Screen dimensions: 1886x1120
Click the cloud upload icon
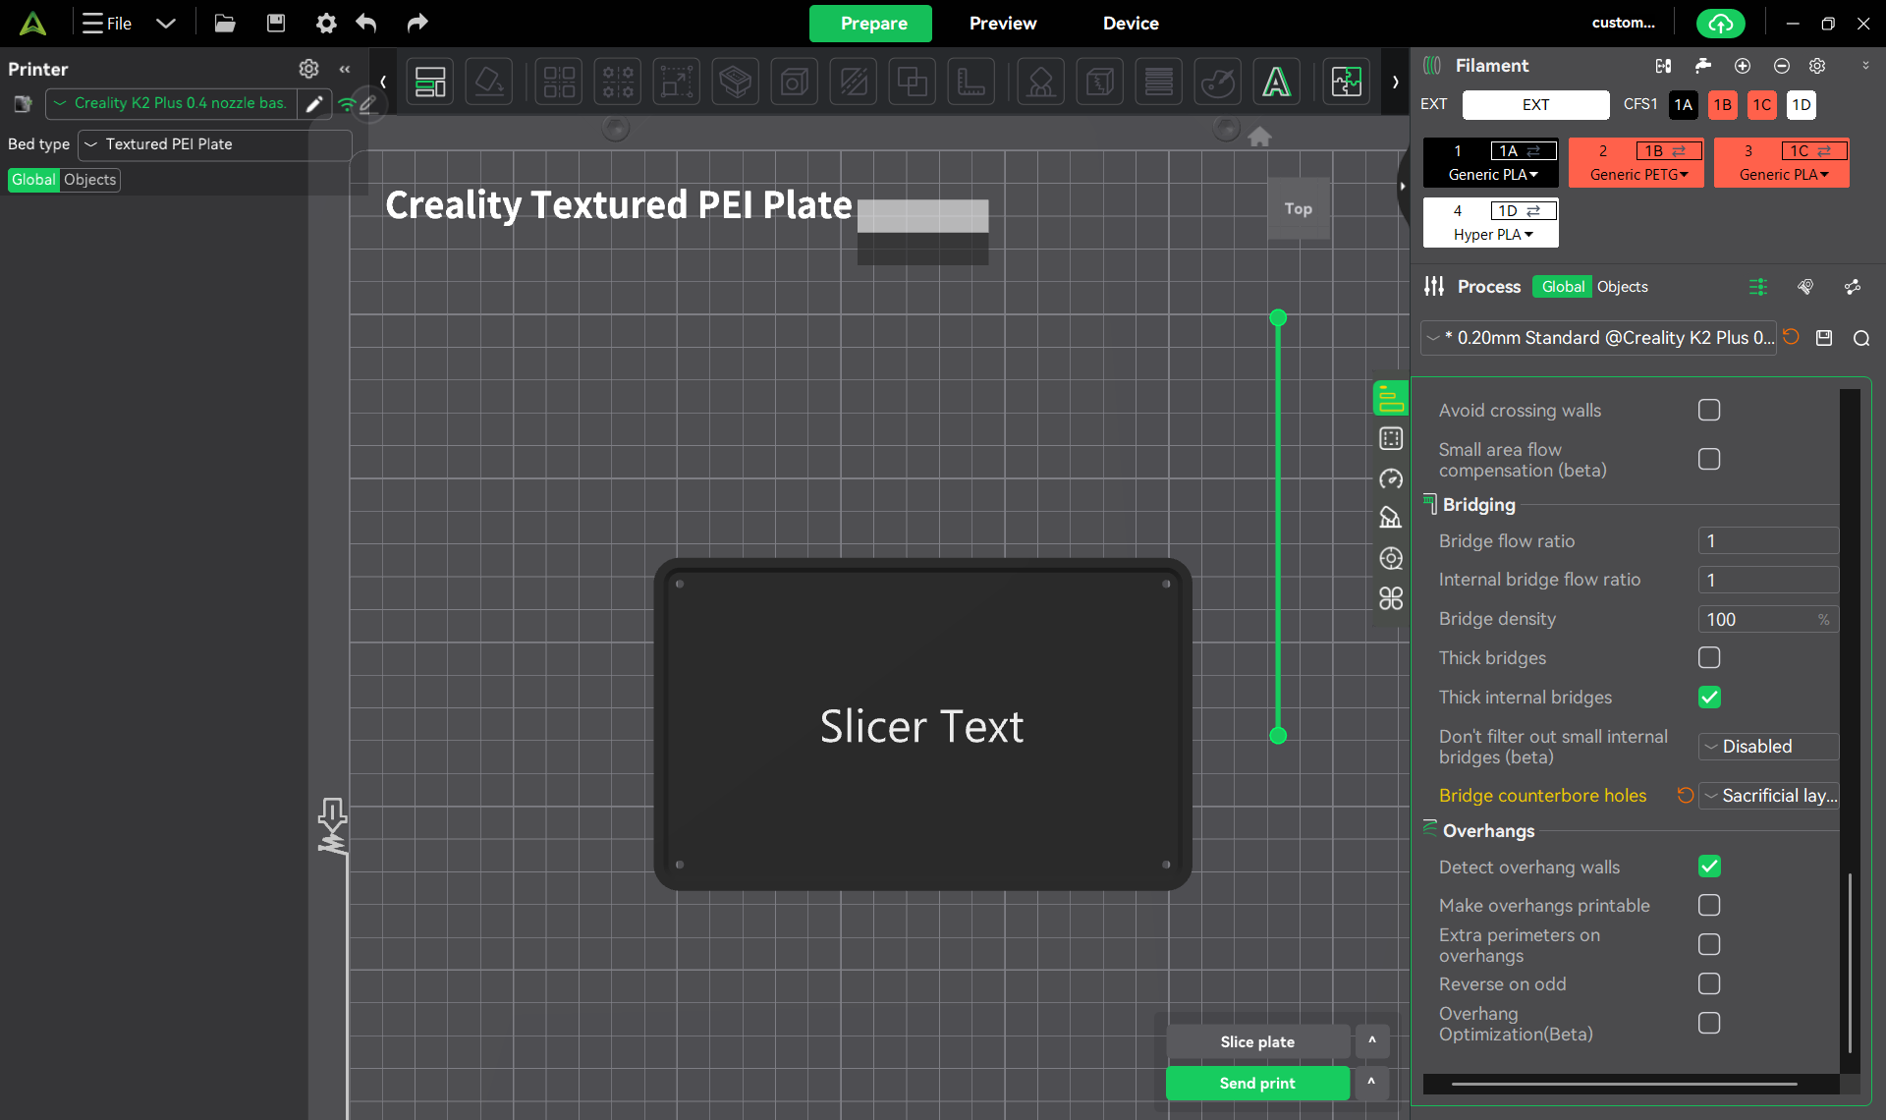coord(1721,24)
